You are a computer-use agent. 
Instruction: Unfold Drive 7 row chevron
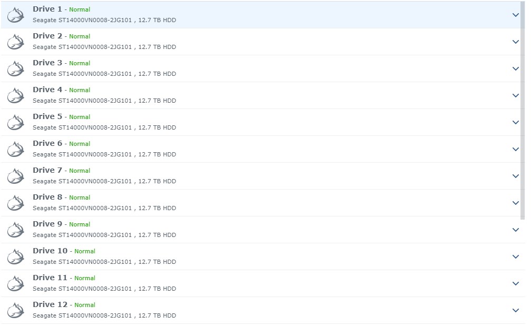pyautogui.click(x=515, y=176)
